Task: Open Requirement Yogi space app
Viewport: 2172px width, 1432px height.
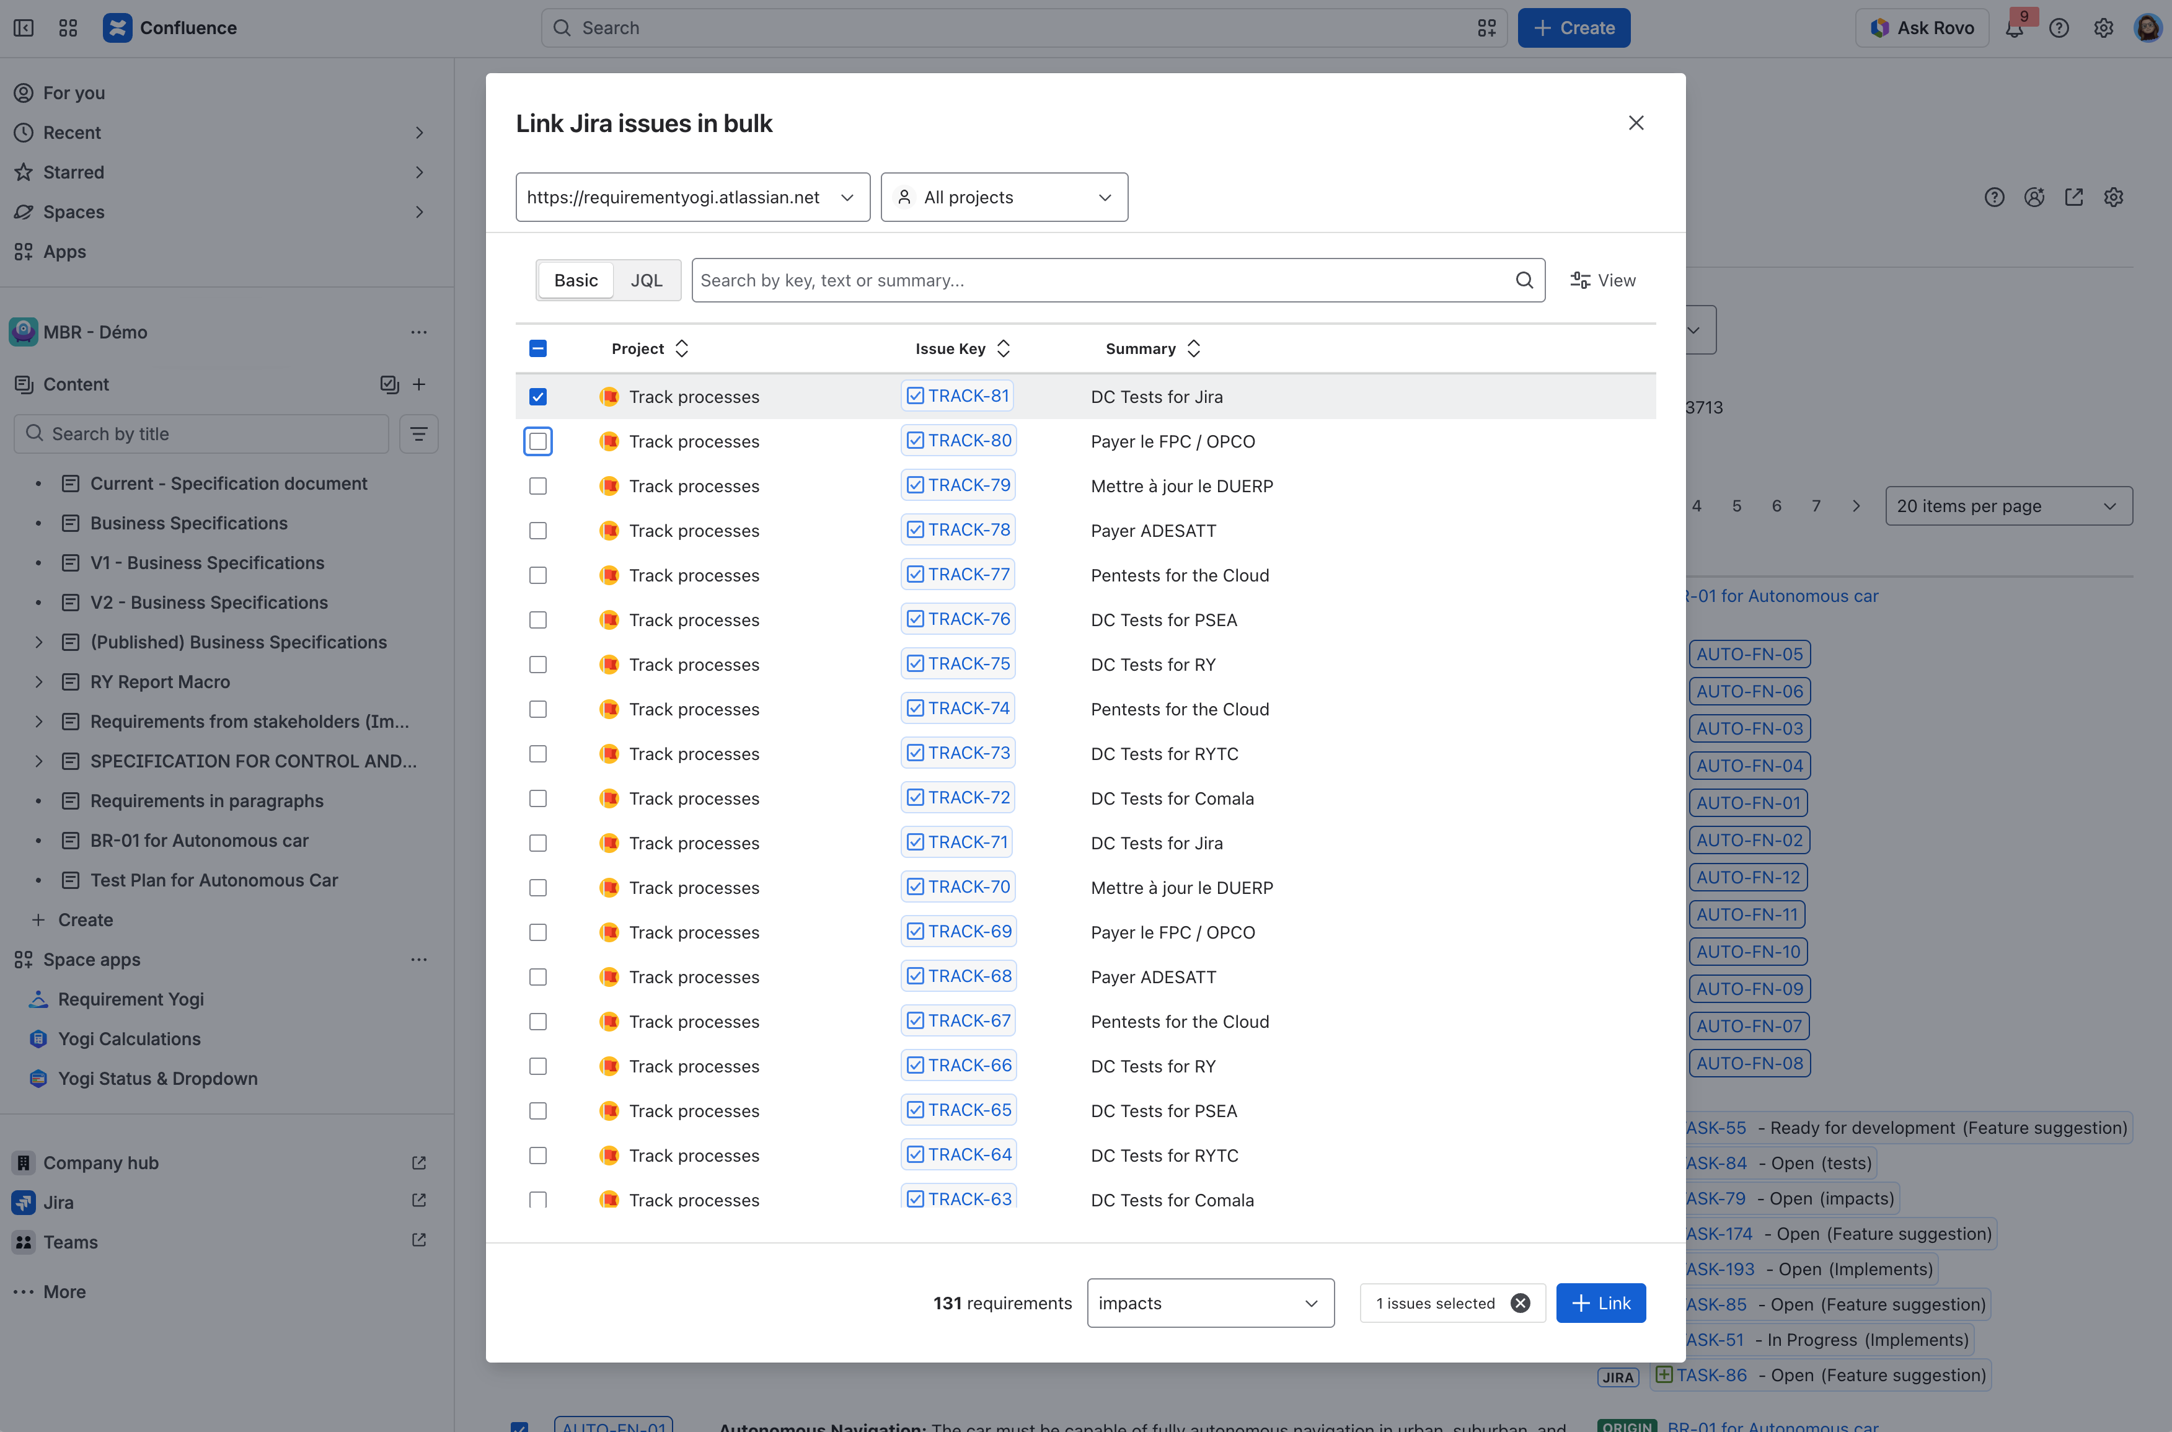Action: click(131, 999)
